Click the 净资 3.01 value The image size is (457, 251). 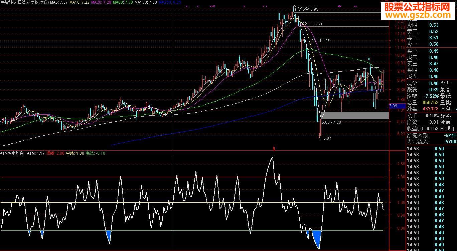click(434, 122)
